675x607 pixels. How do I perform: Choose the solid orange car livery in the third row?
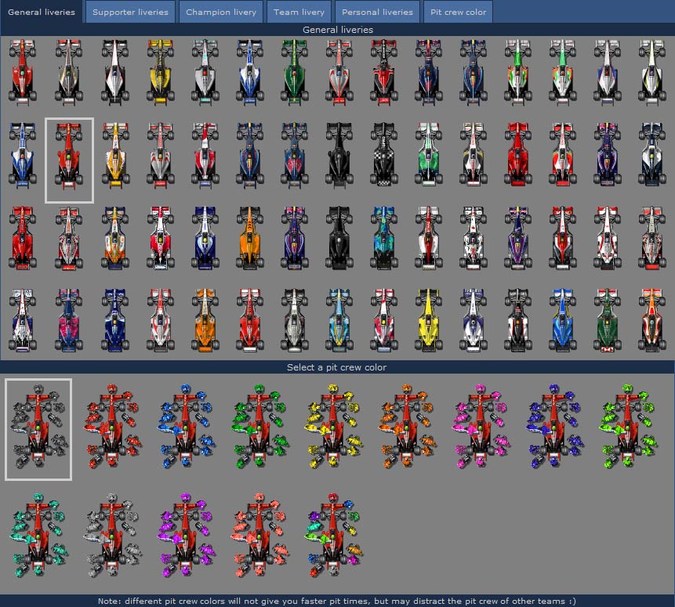coord(249,237)
